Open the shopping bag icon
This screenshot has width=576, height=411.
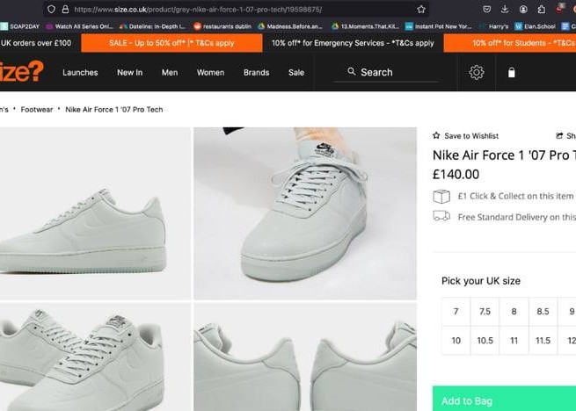(x=511, y=72)
